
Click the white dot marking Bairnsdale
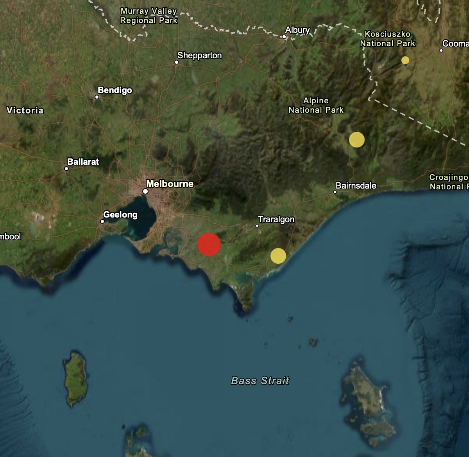click(x=335, y=192)
